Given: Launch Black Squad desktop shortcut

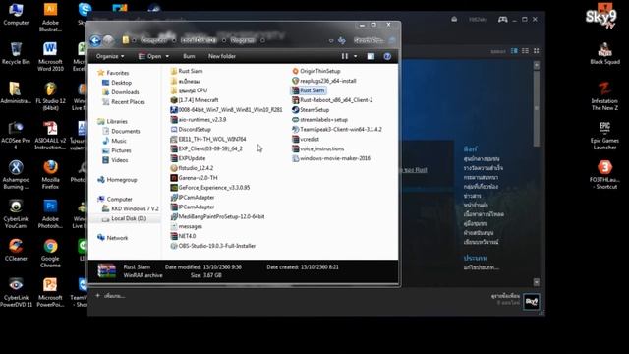Looking at the screenshot, I should pos(605,53).
